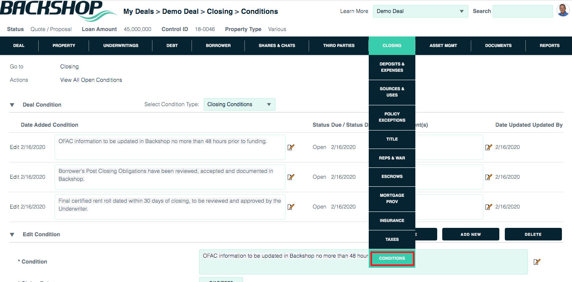
Task: Open the user profile avatar
Action: click(563, 10)
